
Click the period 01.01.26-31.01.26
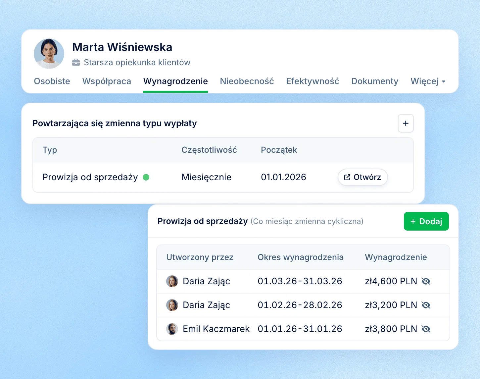(300, 329)
